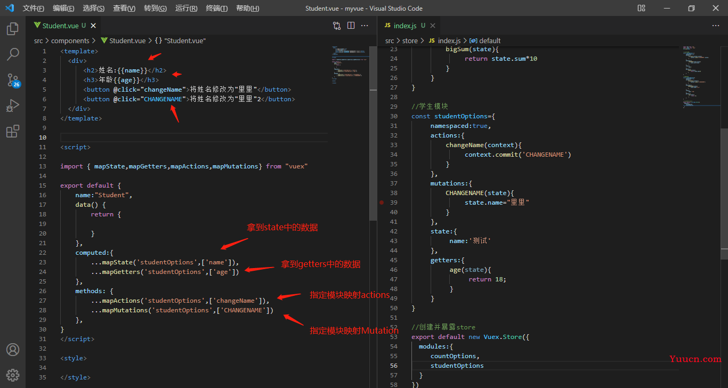
Task: Click the {{age}} interpolation on line 4
Action: point(127,80)
